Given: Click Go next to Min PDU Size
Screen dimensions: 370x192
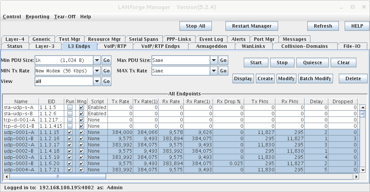Looking at the screenshot, I should [x=106, y=60].
